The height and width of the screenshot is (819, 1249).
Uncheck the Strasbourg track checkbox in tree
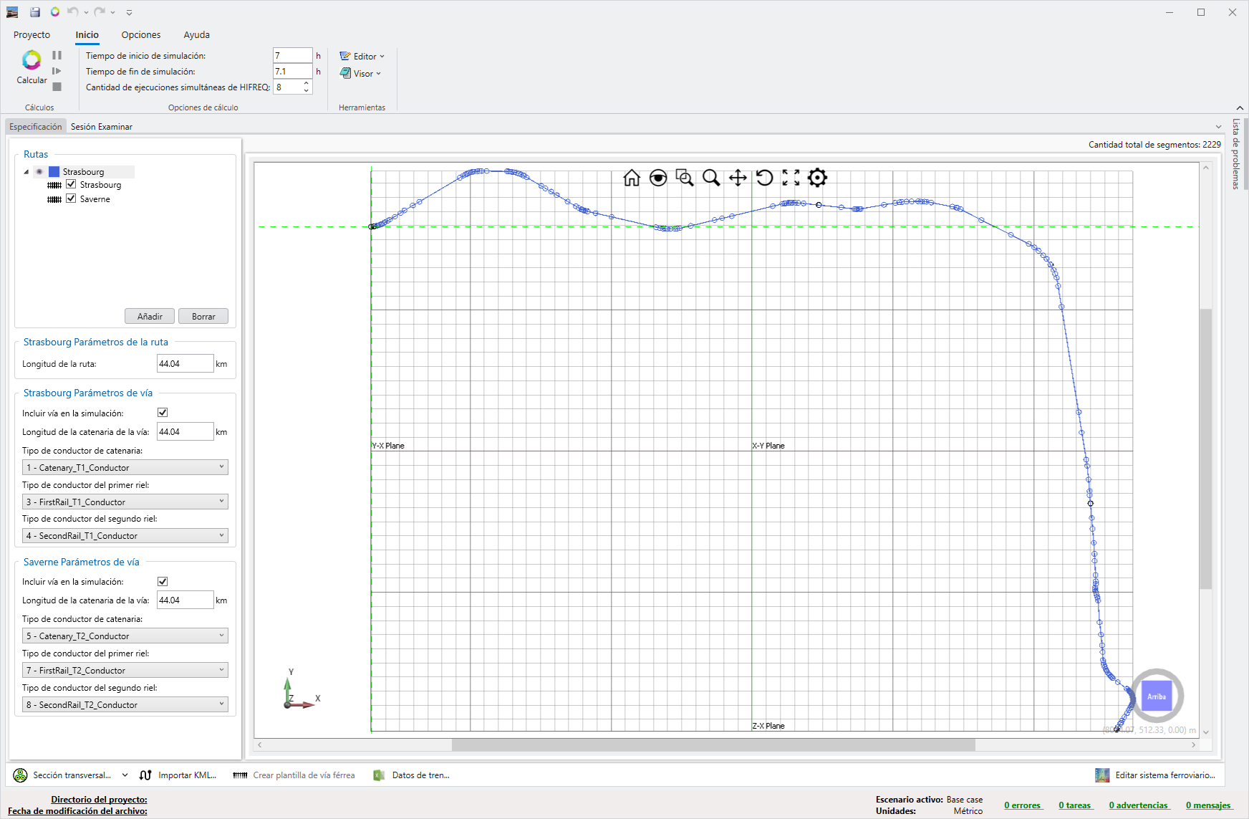[x=71, y=184]
